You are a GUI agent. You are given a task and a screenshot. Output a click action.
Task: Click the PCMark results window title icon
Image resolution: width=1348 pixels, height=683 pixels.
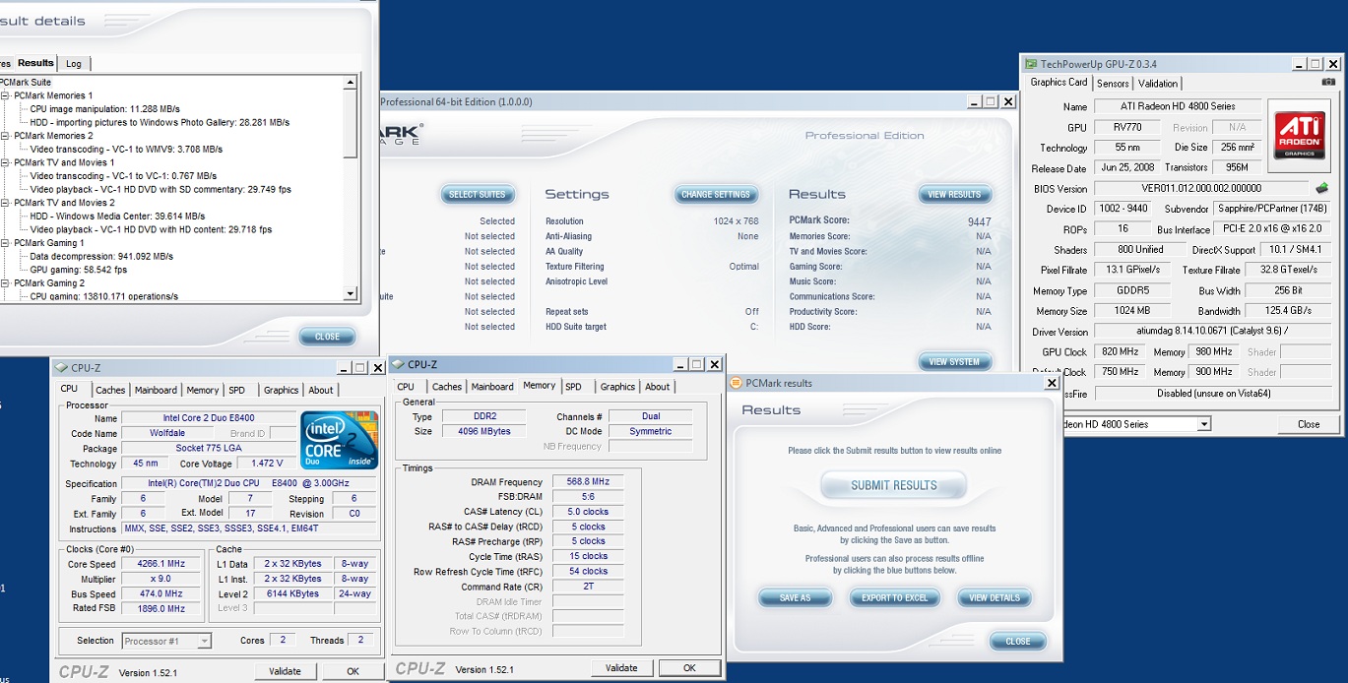point(738,383)
